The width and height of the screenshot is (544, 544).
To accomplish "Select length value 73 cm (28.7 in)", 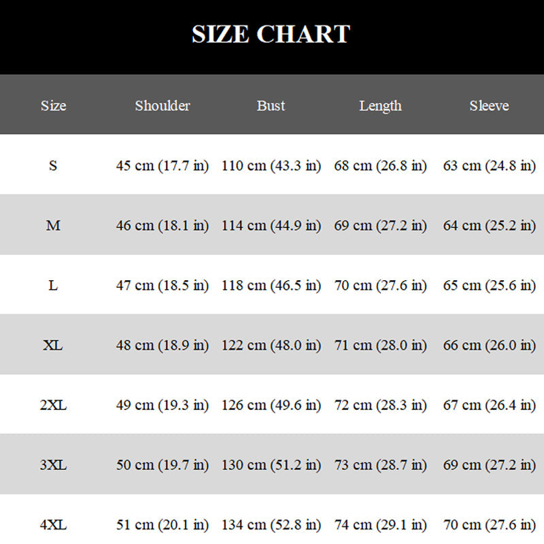I will point(380,465).
